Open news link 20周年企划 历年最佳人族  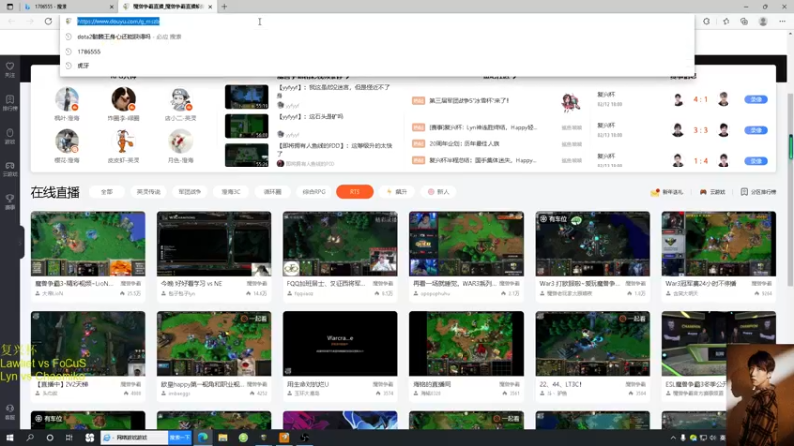click(464, 144)
